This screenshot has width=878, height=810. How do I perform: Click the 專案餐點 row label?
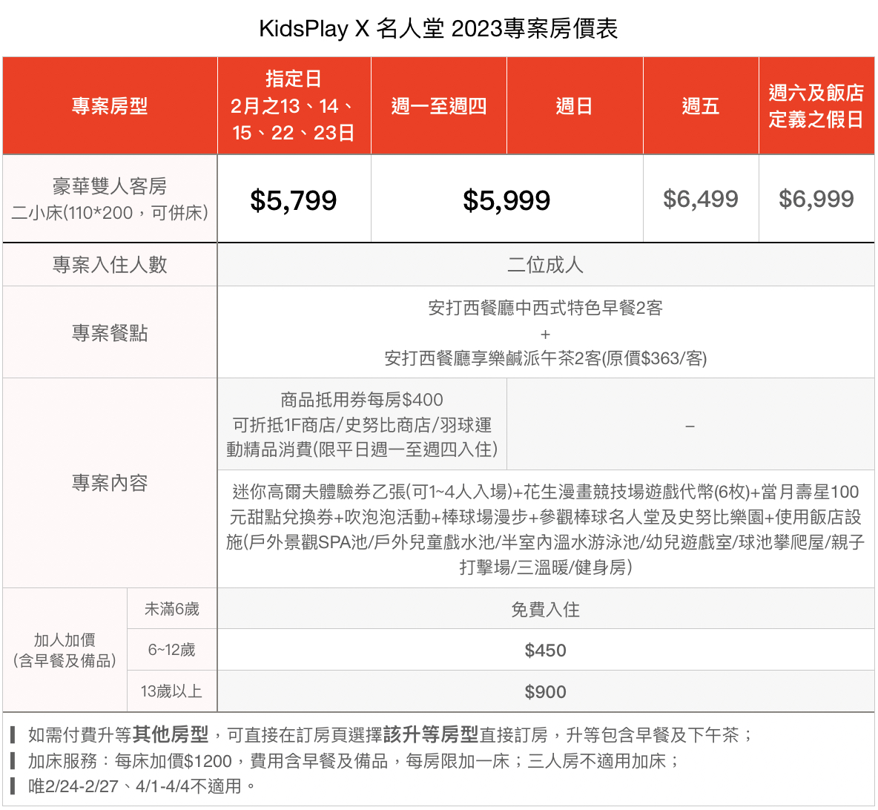pos(110,332)
